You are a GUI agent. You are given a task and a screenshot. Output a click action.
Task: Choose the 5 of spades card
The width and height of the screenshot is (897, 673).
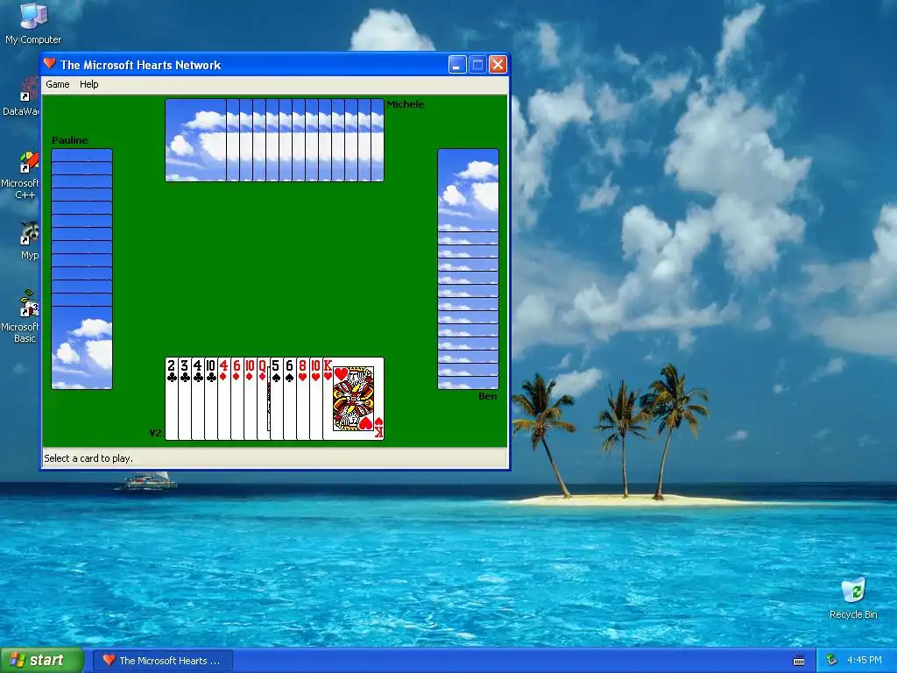pos(276,399)
